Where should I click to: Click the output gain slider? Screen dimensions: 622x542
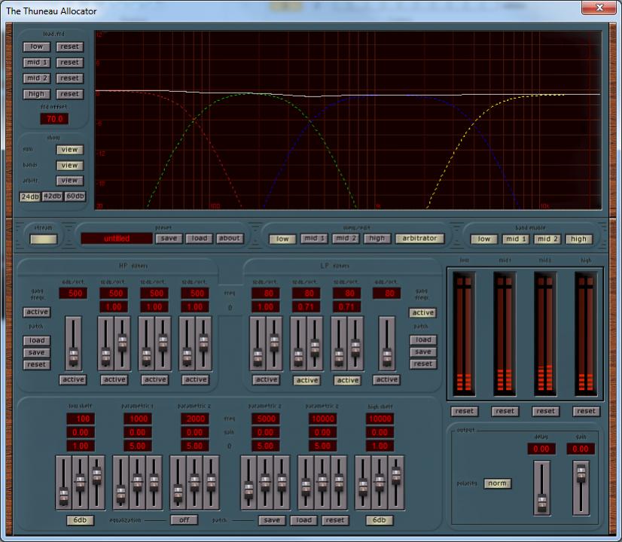pyautogui.click(x=581, y=488)
